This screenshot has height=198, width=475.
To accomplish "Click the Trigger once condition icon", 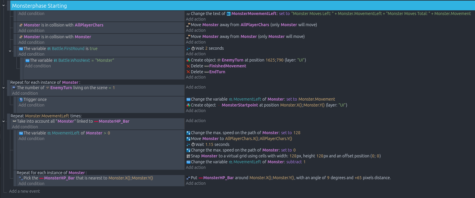I will click(x=21, y=100).
